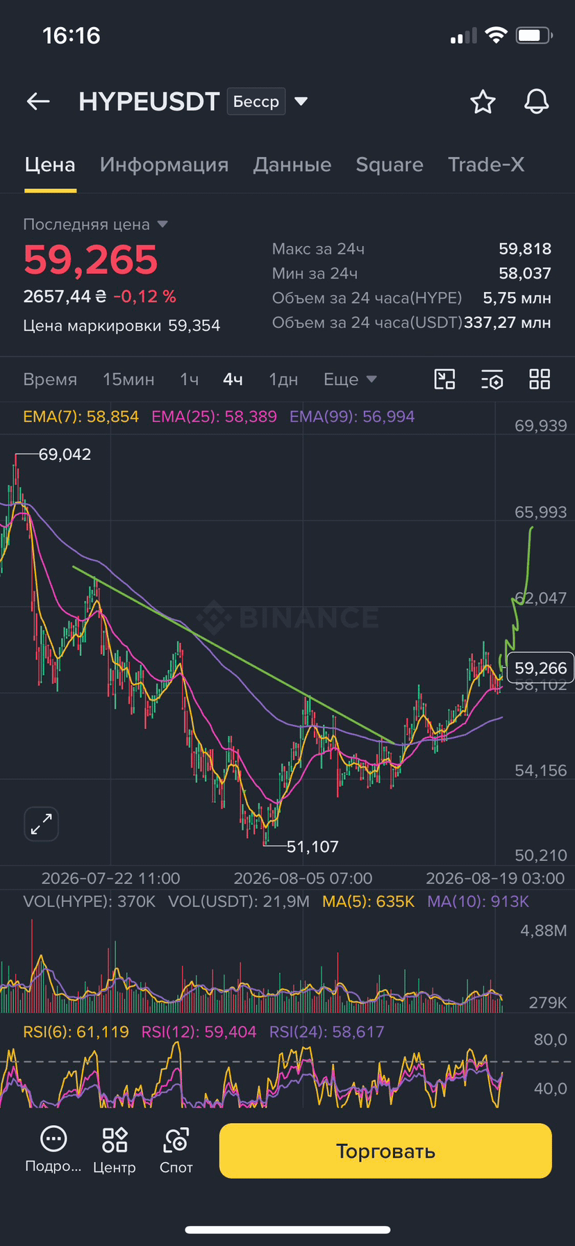Tap the Мин за 24ч value 58,037

pyautogui.click(x=525, y=274)
